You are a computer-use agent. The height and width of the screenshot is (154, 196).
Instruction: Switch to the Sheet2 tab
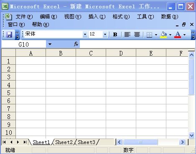tap(64, 142)
